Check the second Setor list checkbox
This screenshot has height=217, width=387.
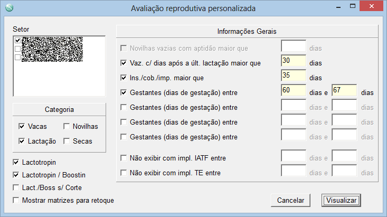17,49
